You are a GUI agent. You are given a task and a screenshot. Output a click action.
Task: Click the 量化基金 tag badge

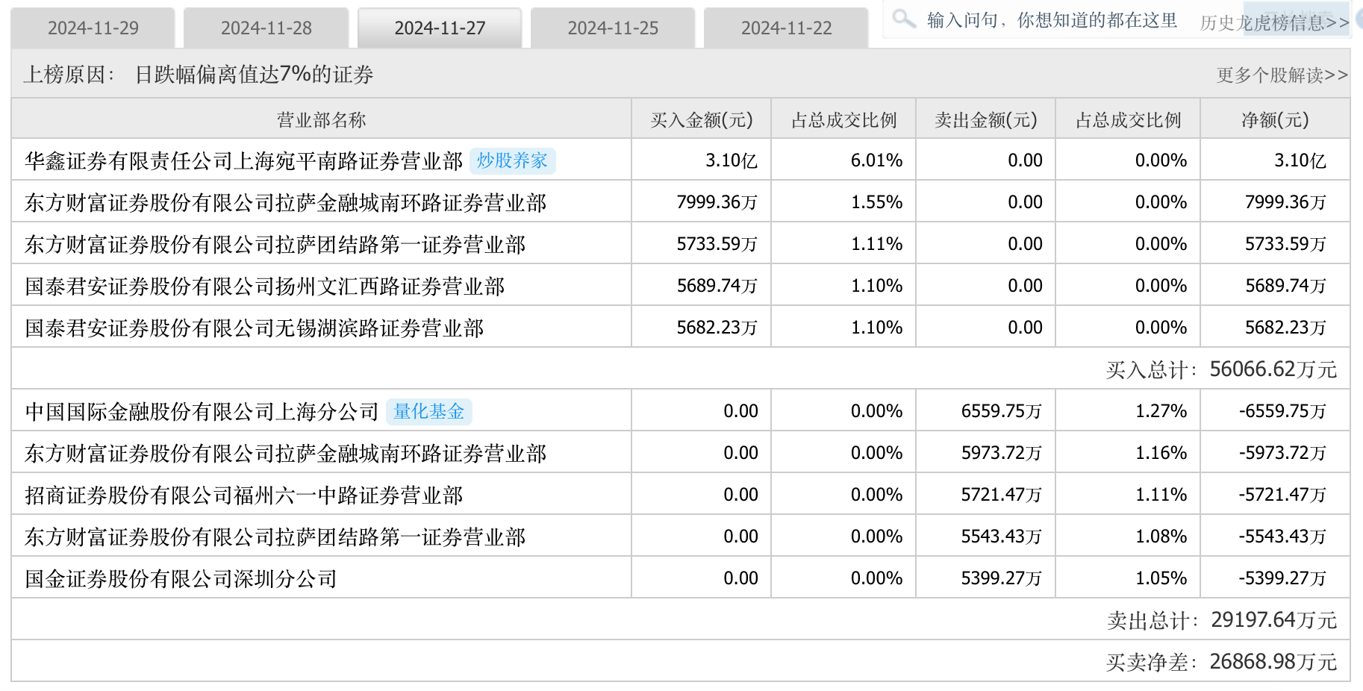point(428,411)
